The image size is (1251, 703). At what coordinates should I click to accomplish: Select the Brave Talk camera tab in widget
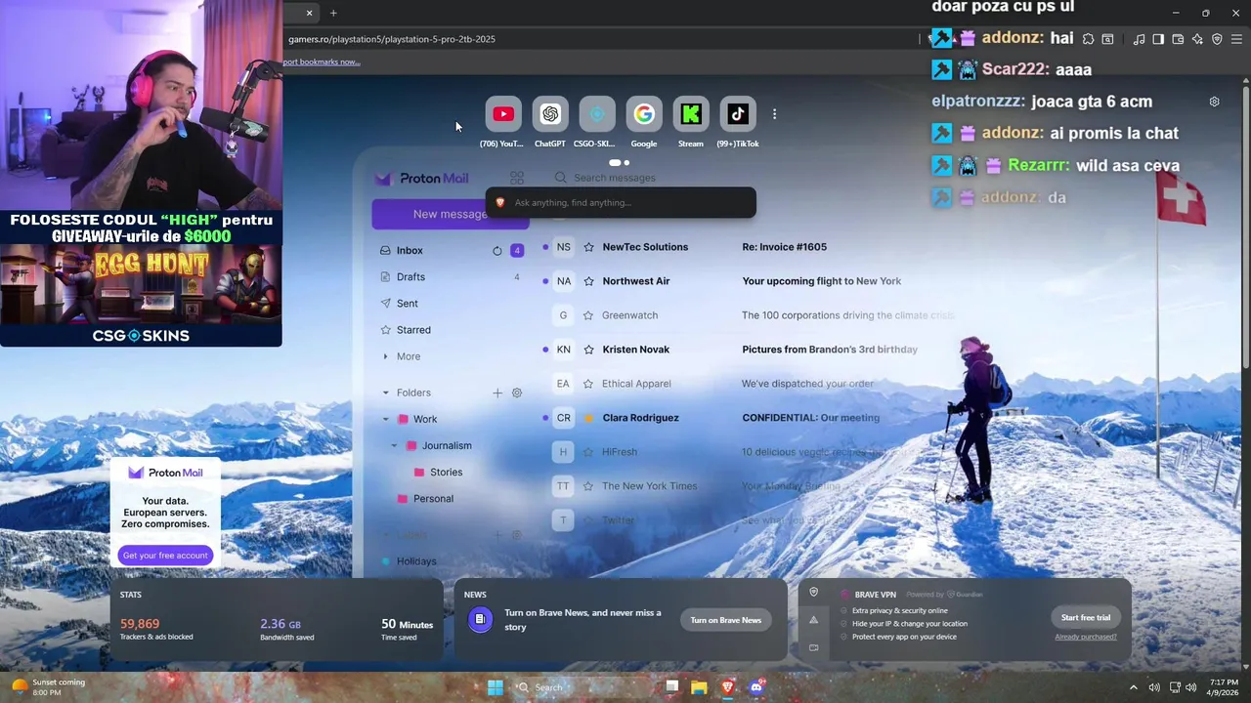[x=813, y=647]
